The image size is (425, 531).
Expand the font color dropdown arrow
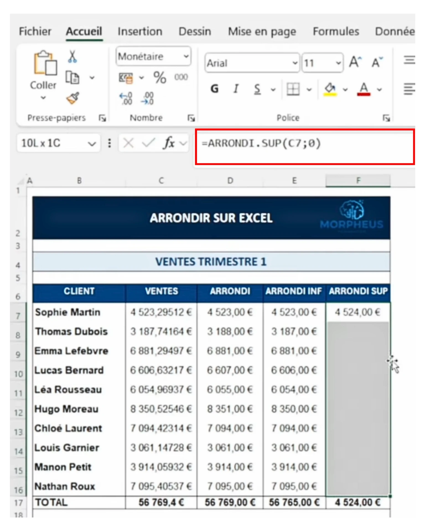[380, 90]
